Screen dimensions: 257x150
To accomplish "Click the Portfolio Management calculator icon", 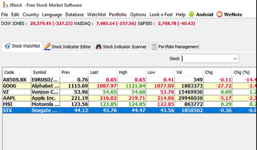I will coord(154,47).
